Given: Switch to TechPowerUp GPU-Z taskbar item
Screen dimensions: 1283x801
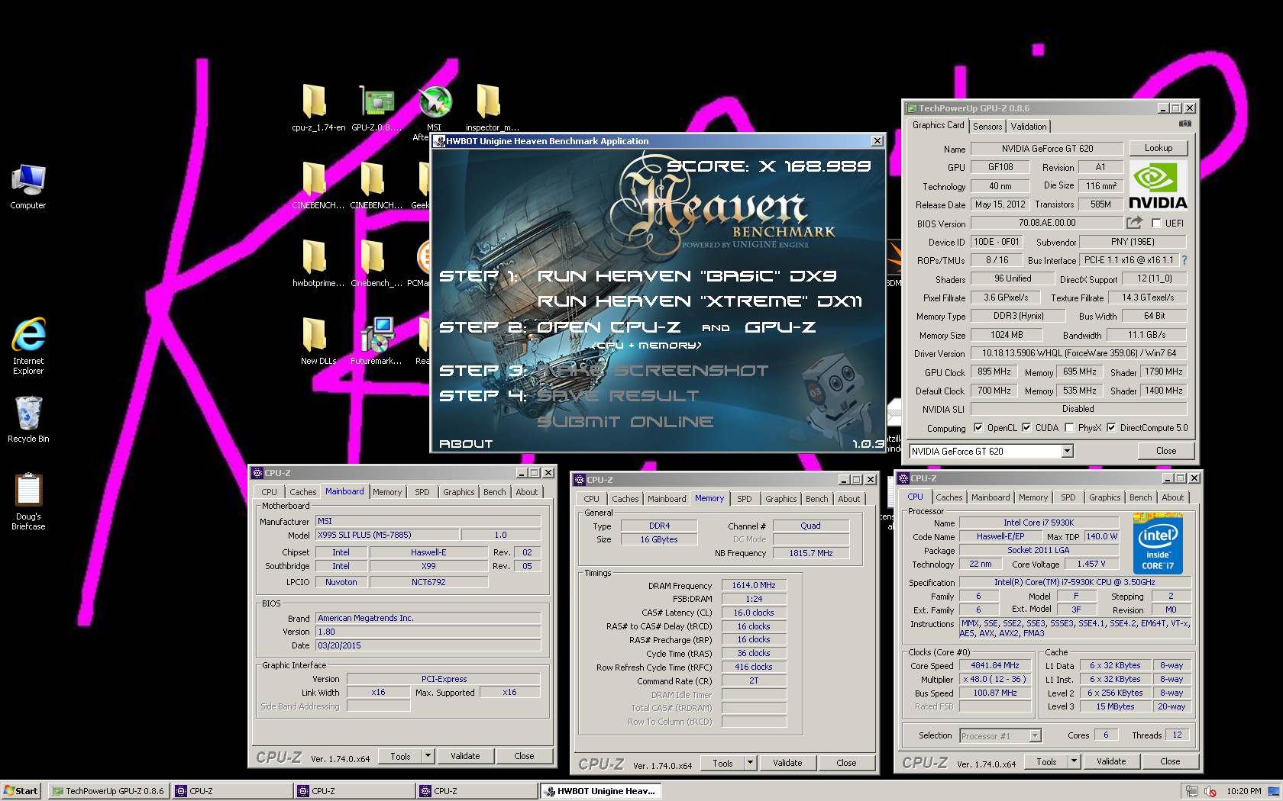Looking at the screenshot, I should pos(108,791).
